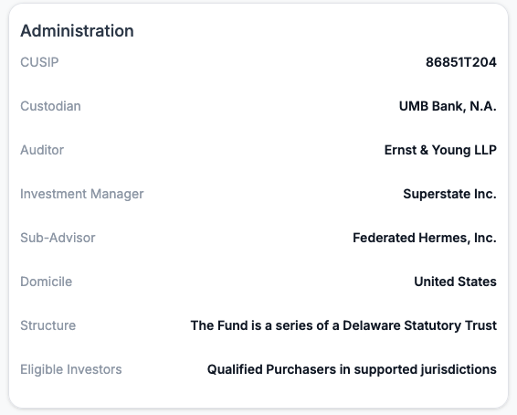
Task: Select UMB Bank, N.A. custodian value
Action: point(448,106)
